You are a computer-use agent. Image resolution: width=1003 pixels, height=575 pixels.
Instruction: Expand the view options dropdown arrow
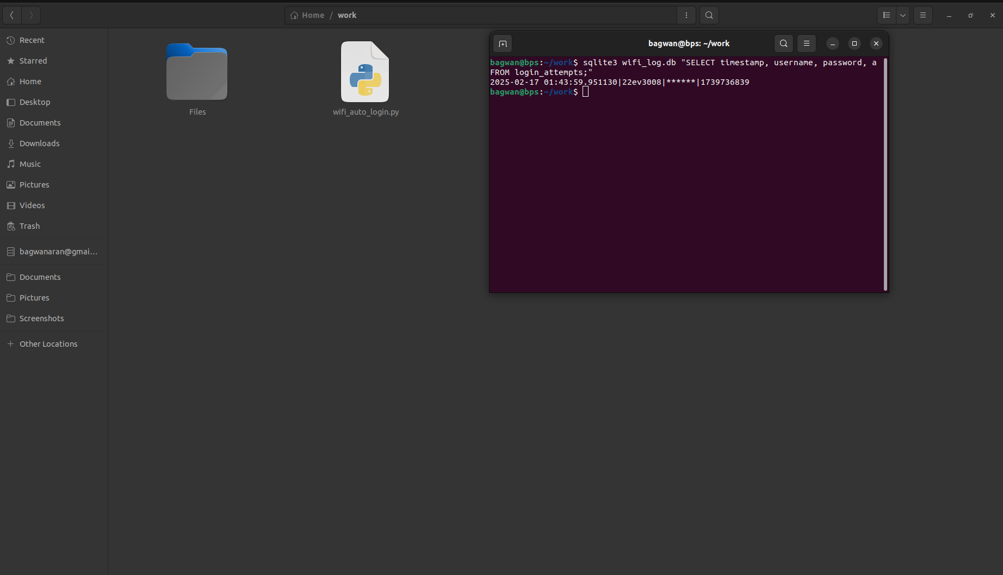(x=903, y=15)
